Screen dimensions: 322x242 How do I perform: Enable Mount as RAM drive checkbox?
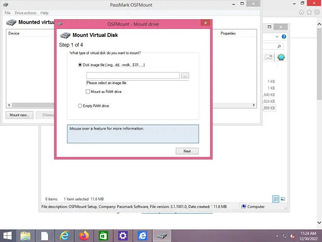88,92
